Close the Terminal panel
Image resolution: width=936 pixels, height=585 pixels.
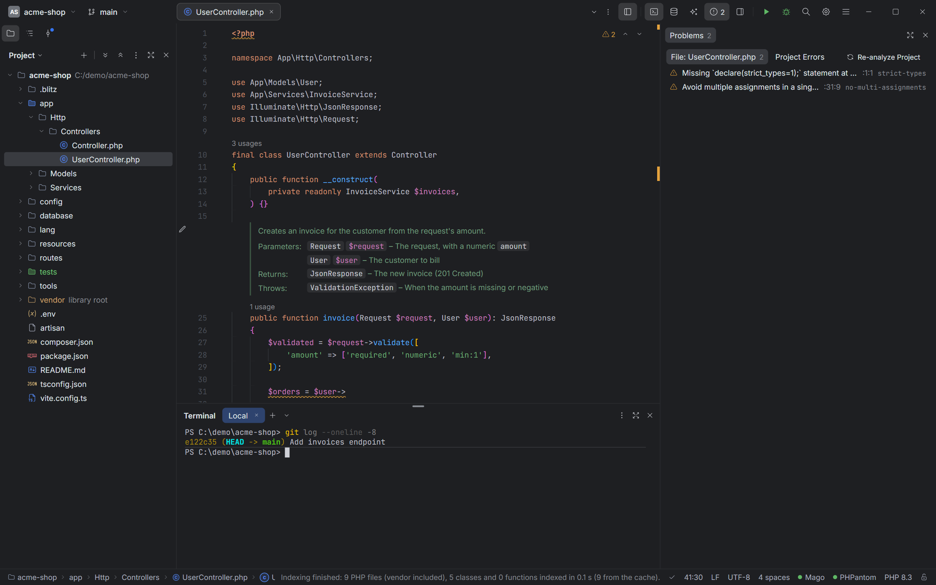pyautogui.click(x=650, y=416)
